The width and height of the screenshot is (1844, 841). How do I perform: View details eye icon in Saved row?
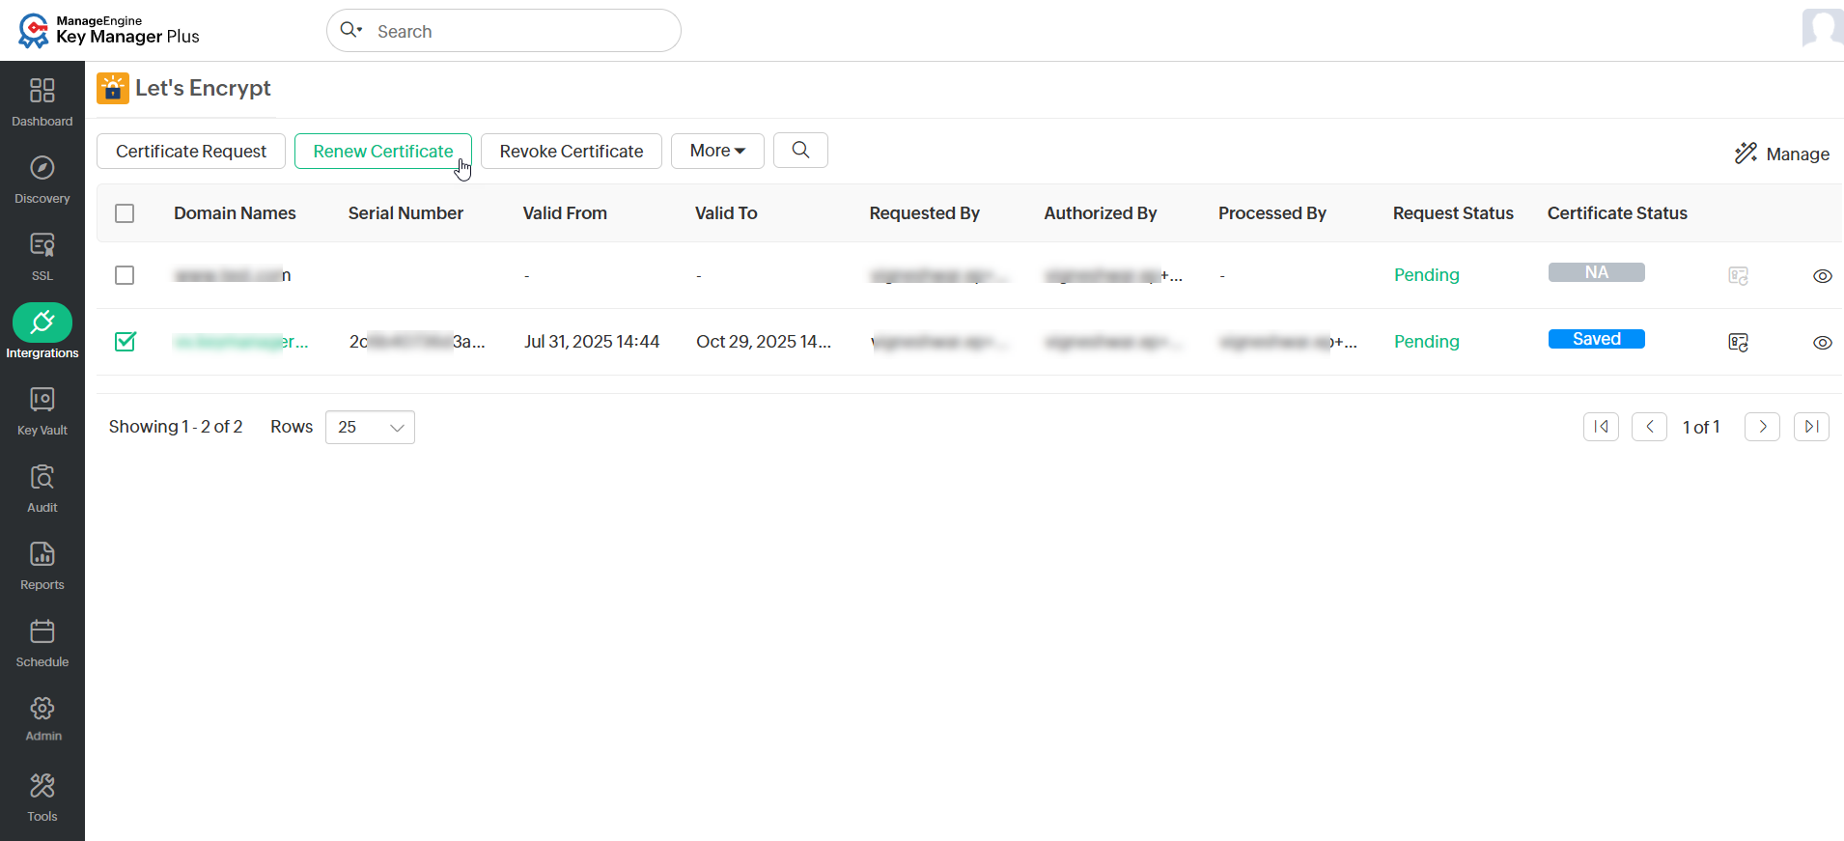[x=1822, y=343]
